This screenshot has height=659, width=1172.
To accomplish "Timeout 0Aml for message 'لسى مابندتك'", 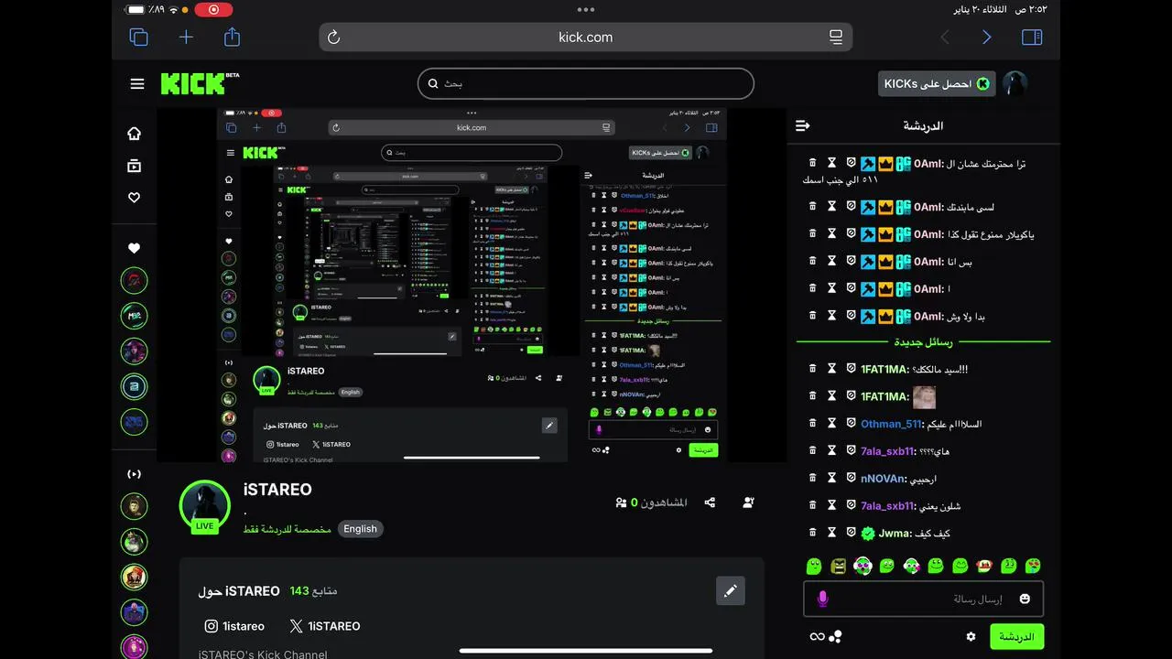I will pos(832,207).
